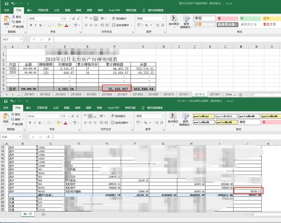The width and height of the screenshot is (281, 223).
Task: Increase font size in upper window ribbon
Action: 74,19
